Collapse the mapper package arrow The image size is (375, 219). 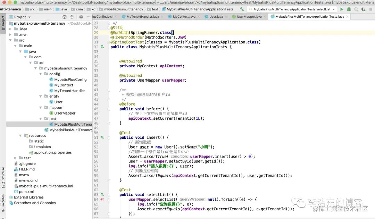coord(40,108)
